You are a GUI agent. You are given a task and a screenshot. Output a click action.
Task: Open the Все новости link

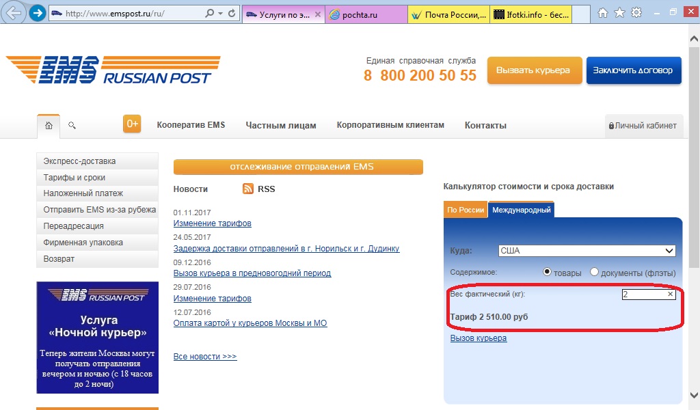point(205,357)
